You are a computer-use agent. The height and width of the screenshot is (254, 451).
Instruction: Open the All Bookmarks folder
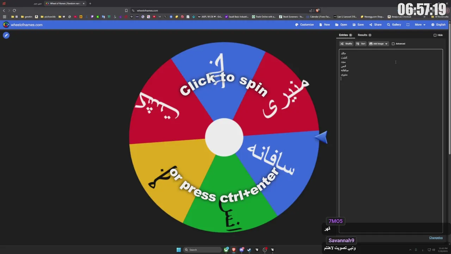pos(439,17)
